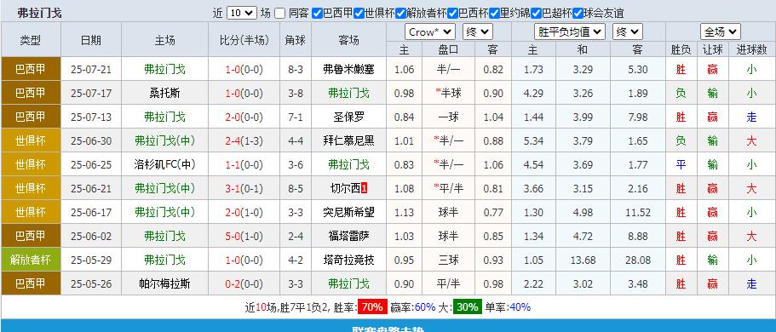Click the odds value 28.08
The image size is (776, 332).
click(638, 260)
